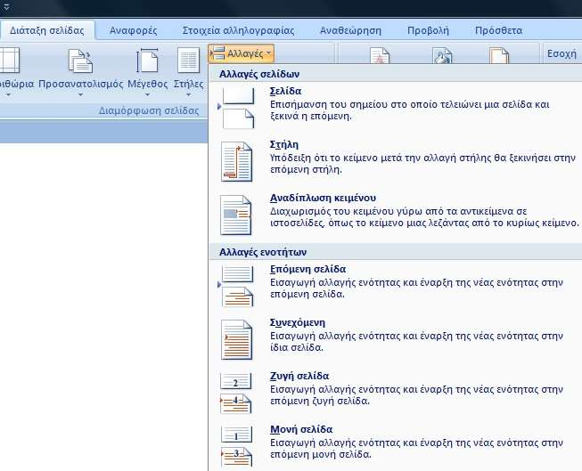Expand the margins dropdown arrow
This screenshot has height=471, width=582.
(9, 95)
